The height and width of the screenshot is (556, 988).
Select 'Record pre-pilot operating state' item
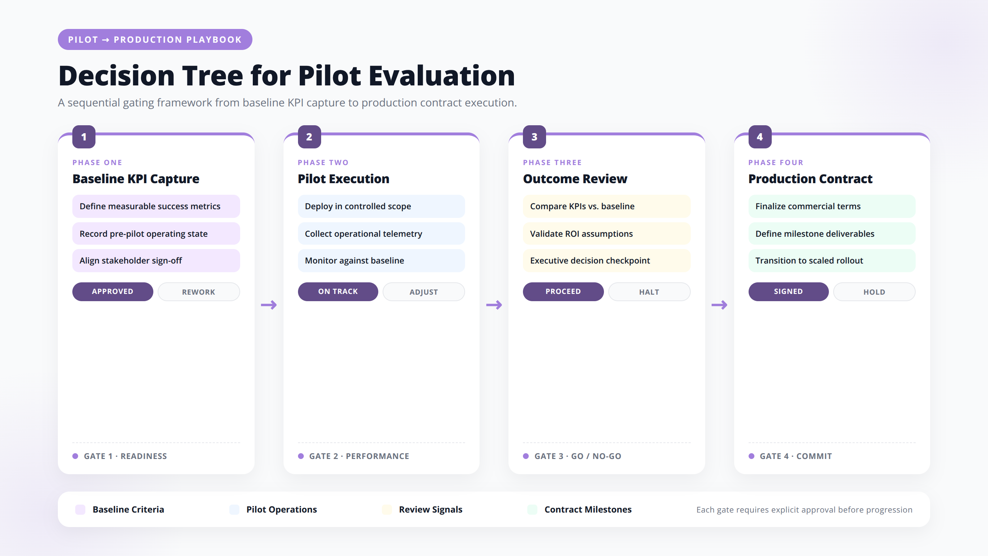coord(156,233)
